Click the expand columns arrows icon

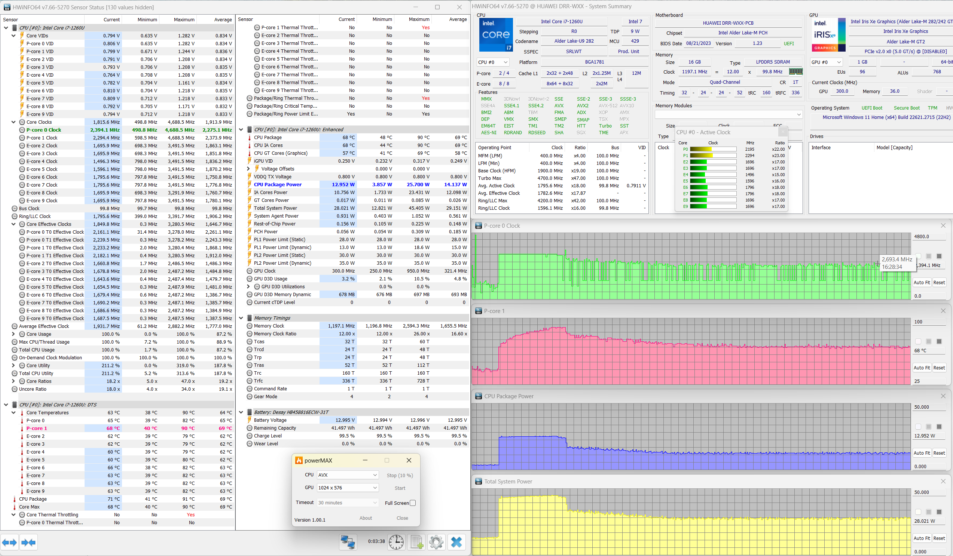point(9,543)
